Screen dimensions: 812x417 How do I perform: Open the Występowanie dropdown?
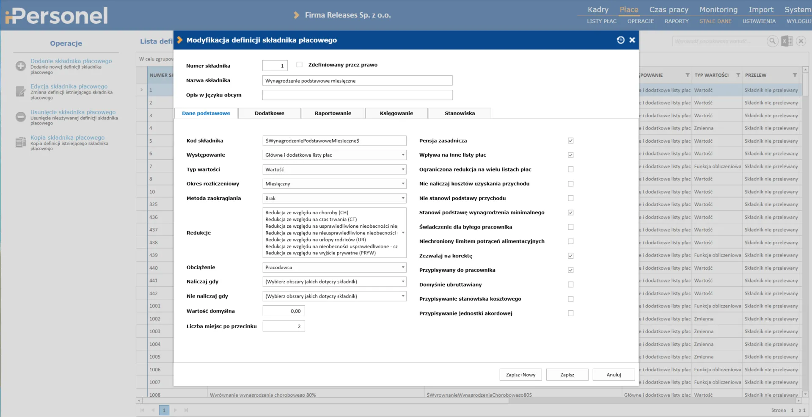334,155
